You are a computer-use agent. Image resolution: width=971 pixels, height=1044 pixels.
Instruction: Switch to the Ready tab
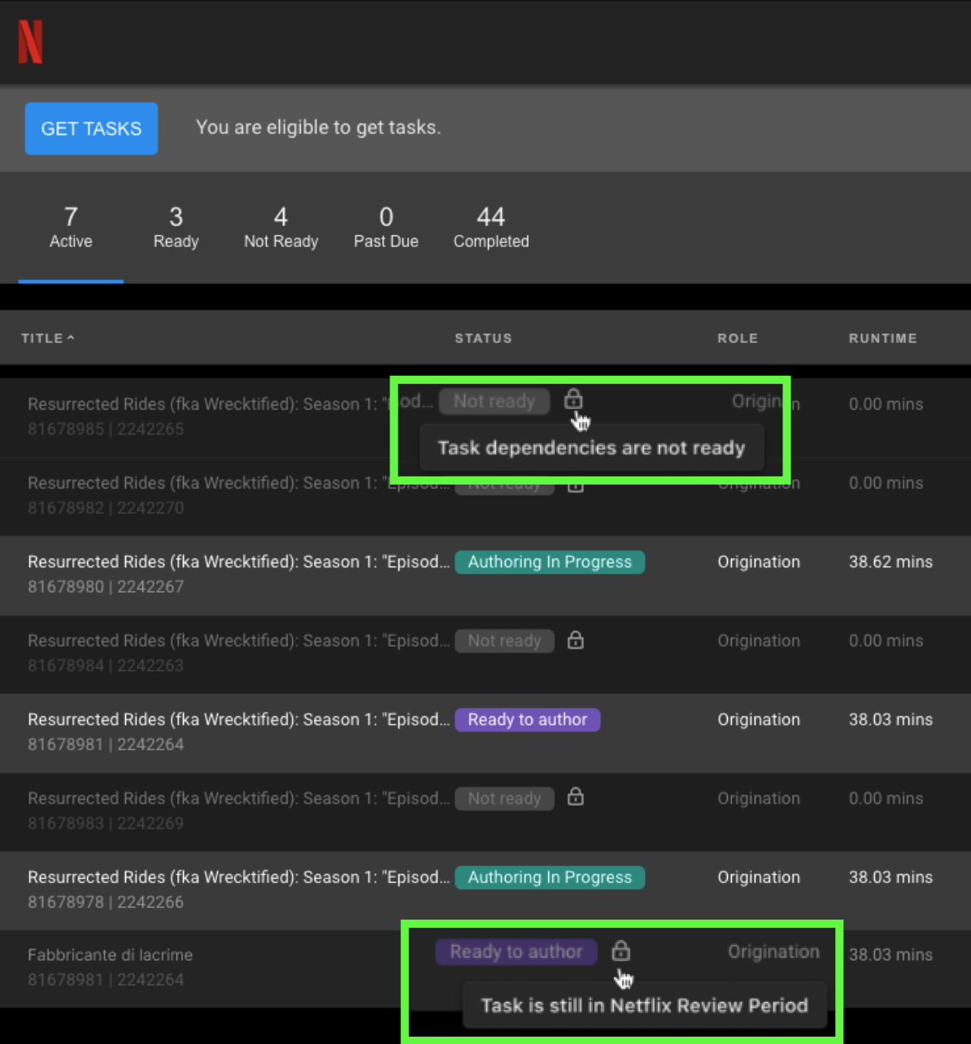[176, 228]
